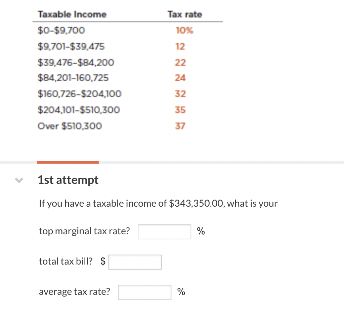Click the top marginal tax rate input field

pyautogui.click(x=164, y=231)
